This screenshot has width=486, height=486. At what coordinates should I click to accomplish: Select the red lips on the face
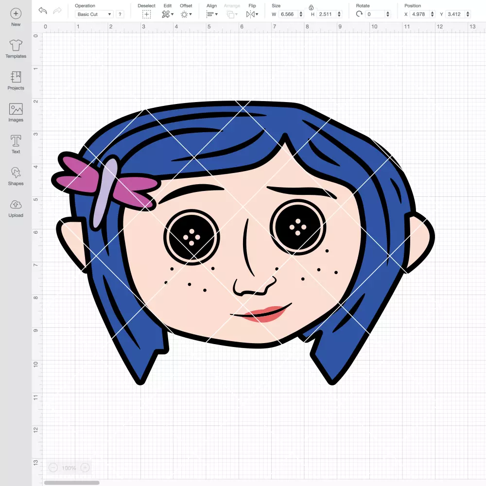[263, 314]
